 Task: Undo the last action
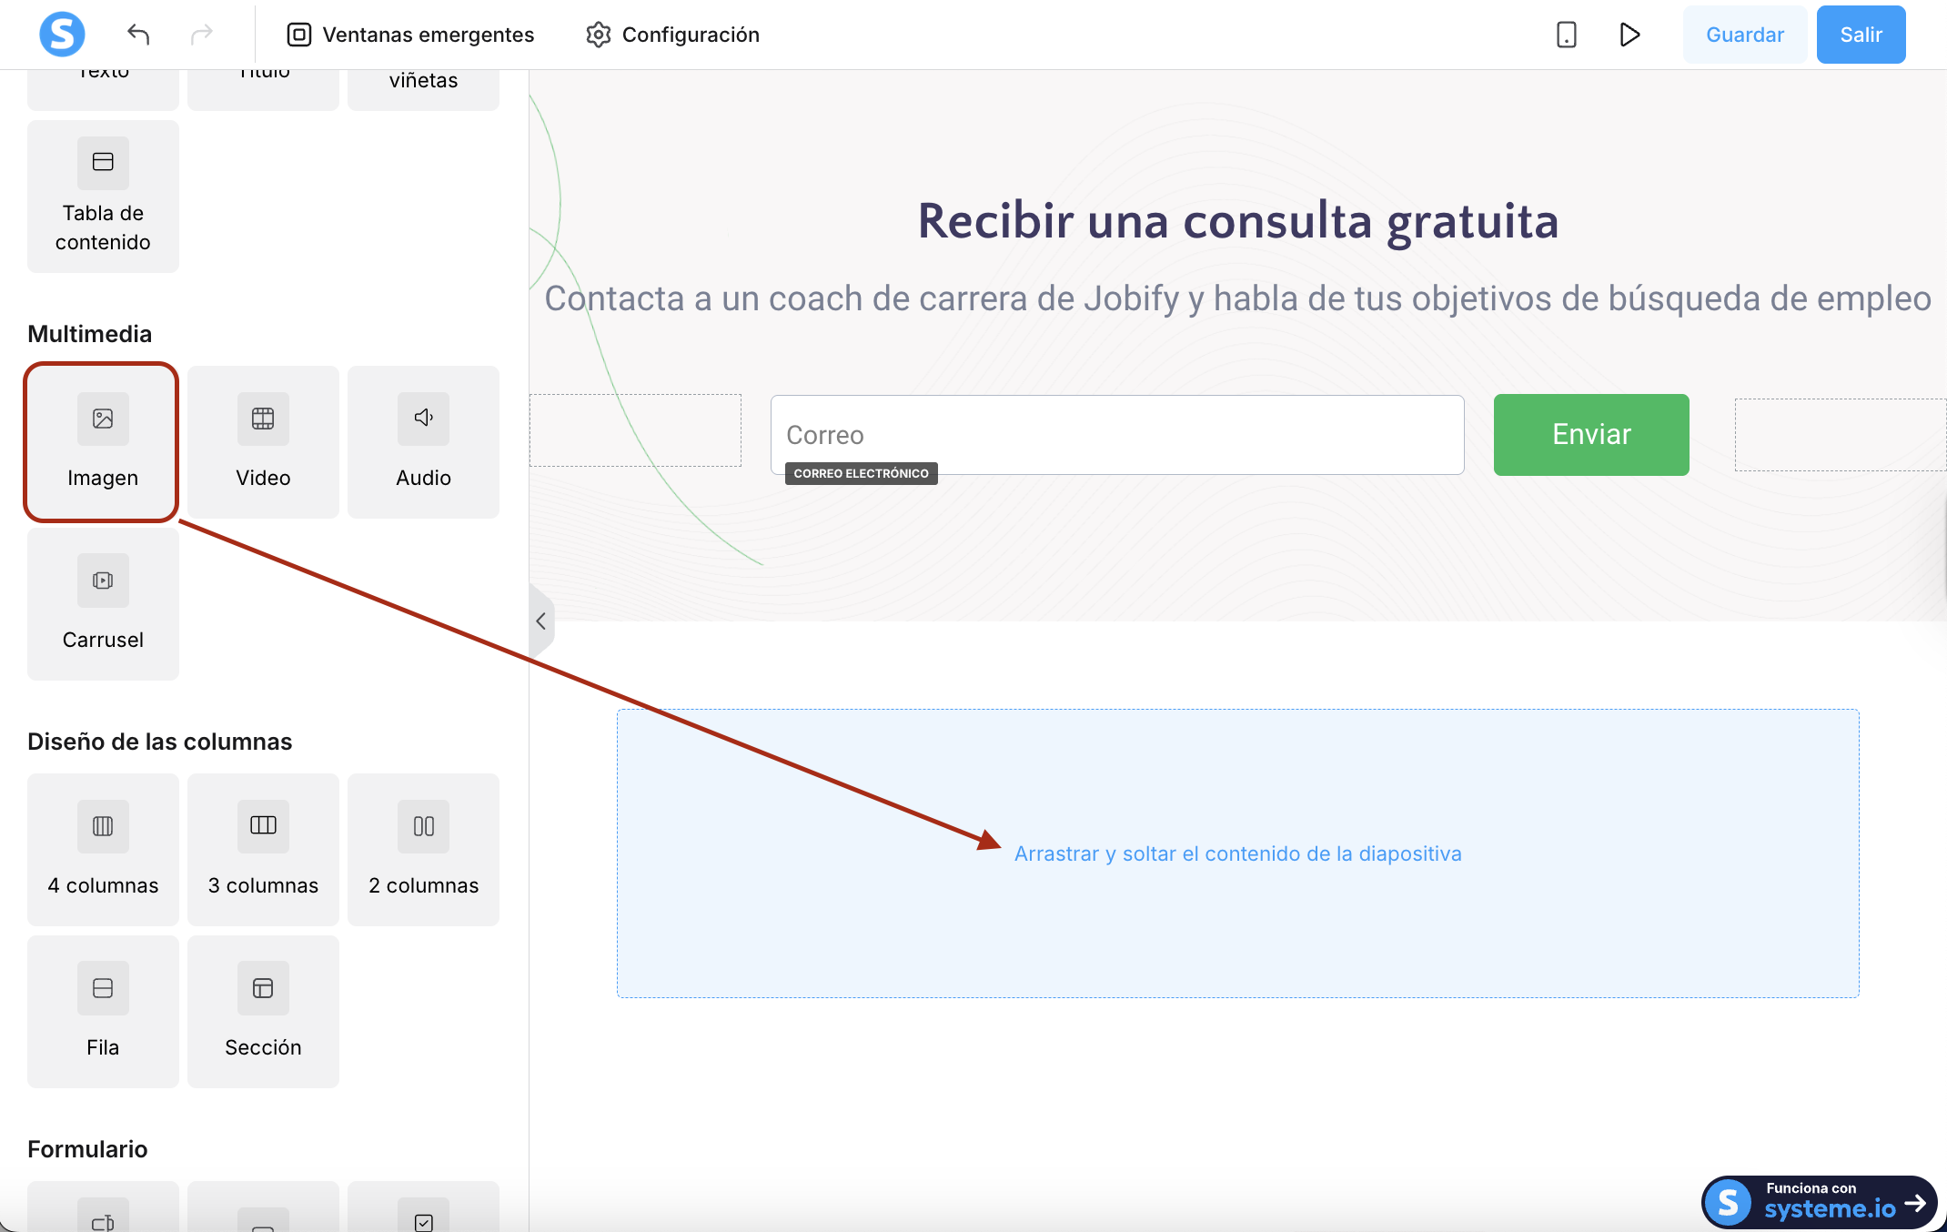(x=138, y=35)
